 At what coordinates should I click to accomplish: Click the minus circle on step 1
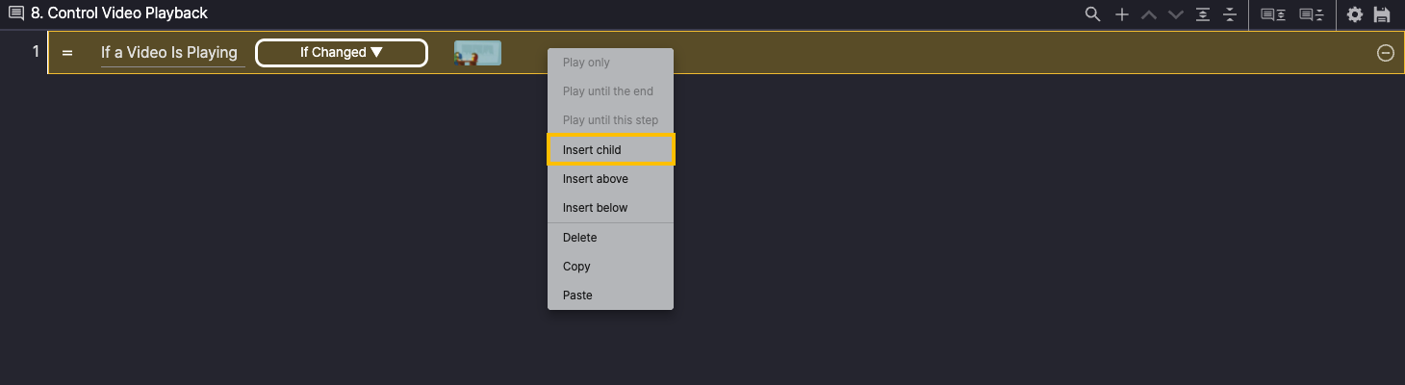(1385, 53)
